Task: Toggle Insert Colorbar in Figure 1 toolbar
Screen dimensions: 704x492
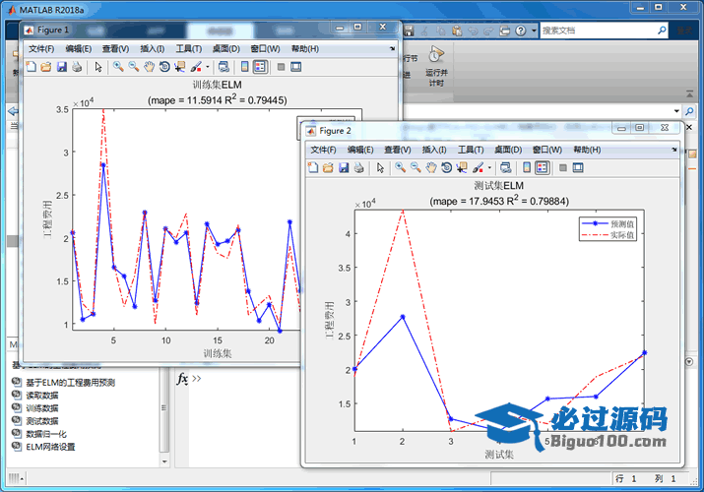Action: coord(242,67)
